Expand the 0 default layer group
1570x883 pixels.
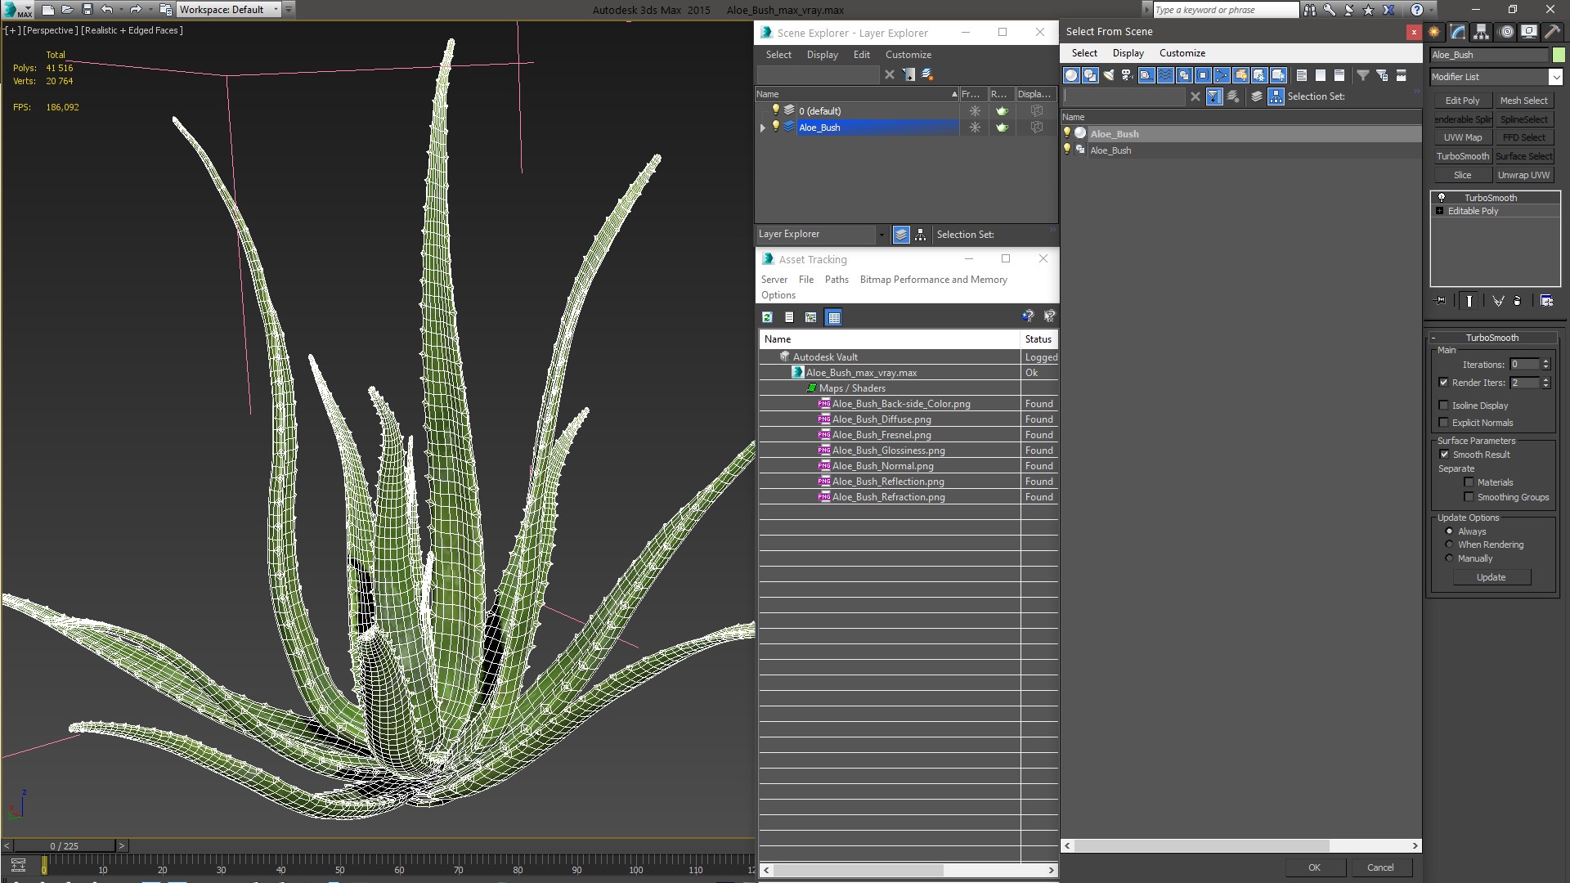coord(762,111)
